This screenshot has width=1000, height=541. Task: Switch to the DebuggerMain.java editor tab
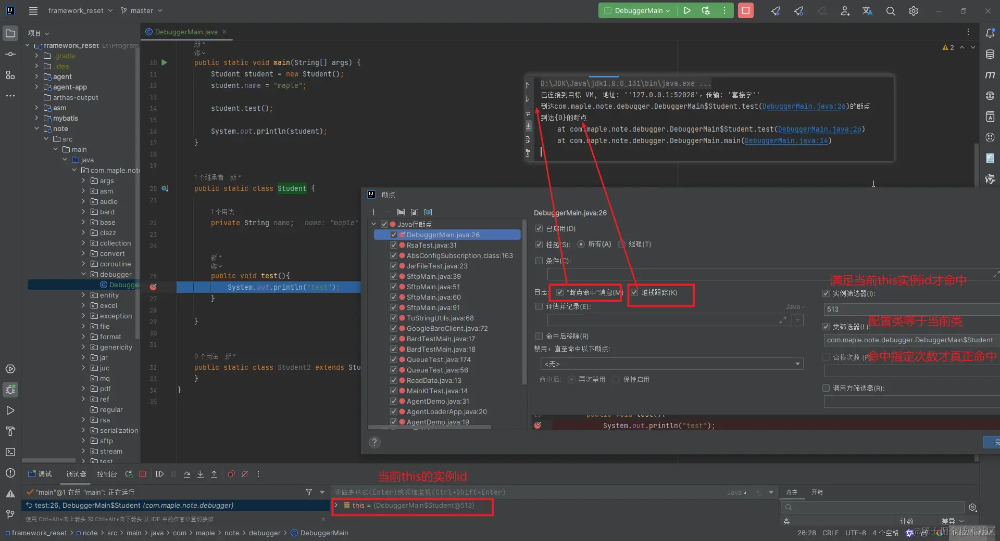pos(186,32)
